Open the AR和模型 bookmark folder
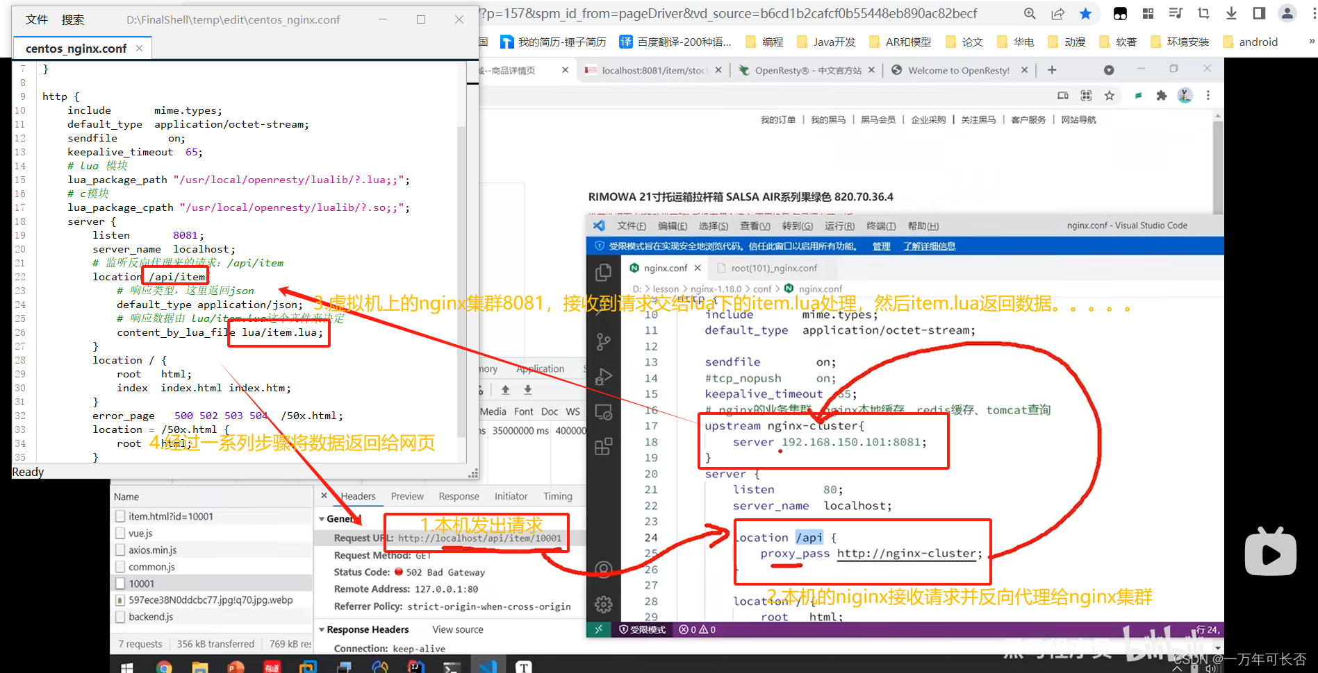The width and height of the screenshot is (1318, 673). click(x=900, y=42)
